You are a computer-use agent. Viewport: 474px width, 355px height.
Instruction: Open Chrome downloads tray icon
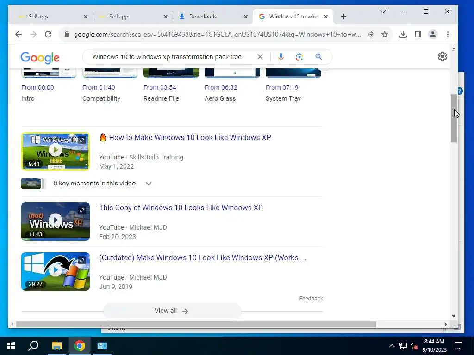pos(403,34)
